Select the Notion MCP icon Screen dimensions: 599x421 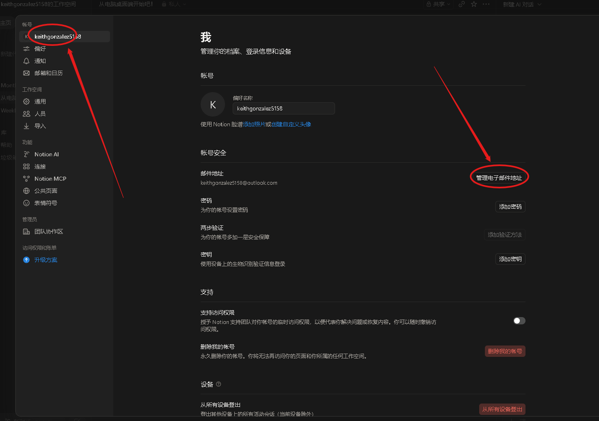click(26, 179)
